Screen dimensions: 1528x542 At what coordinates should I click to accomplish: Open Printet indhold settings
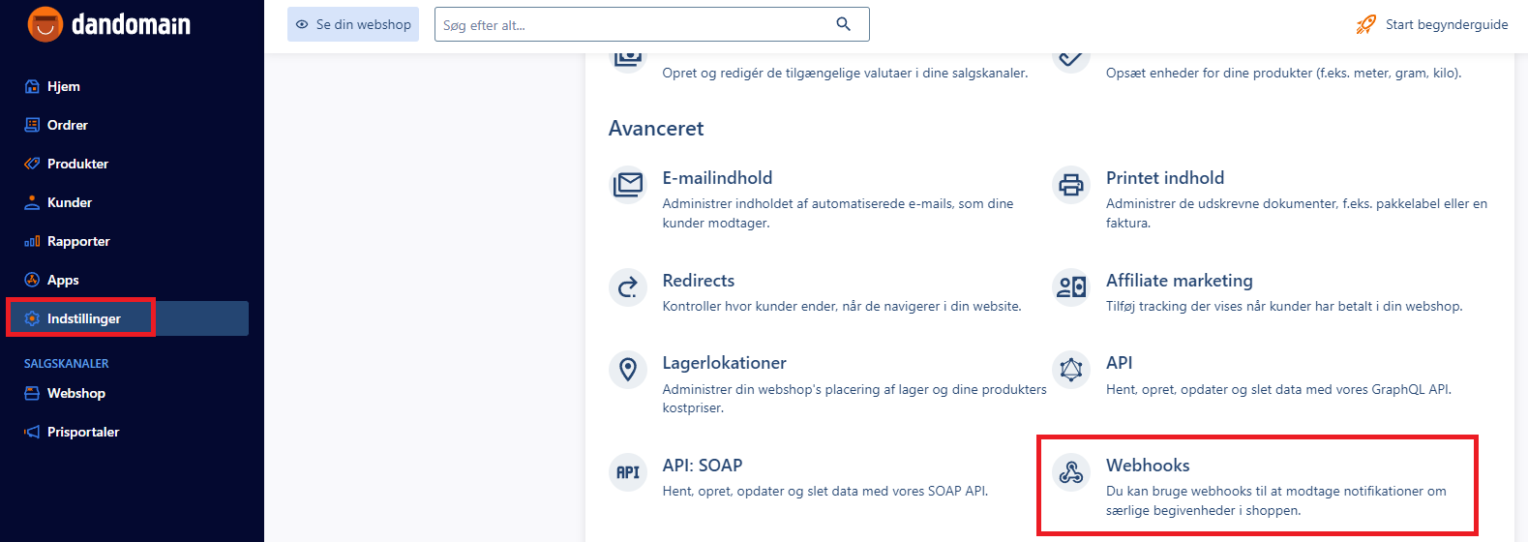pyautogui.click(x=1165, y=178)
